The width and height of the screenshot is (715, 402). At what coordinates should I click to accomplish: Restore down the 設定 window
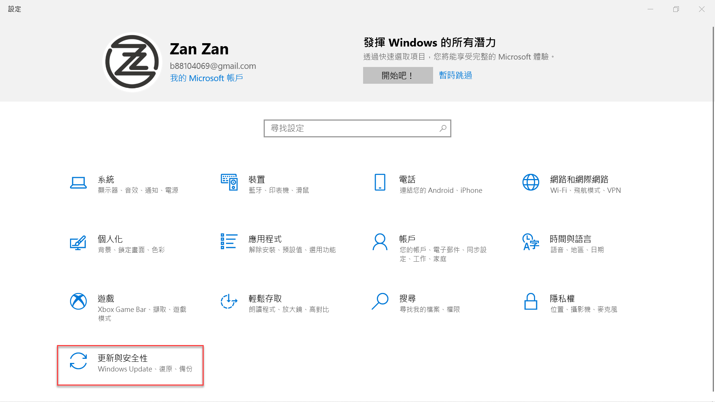pyautogui.click(x=676, y=9)
